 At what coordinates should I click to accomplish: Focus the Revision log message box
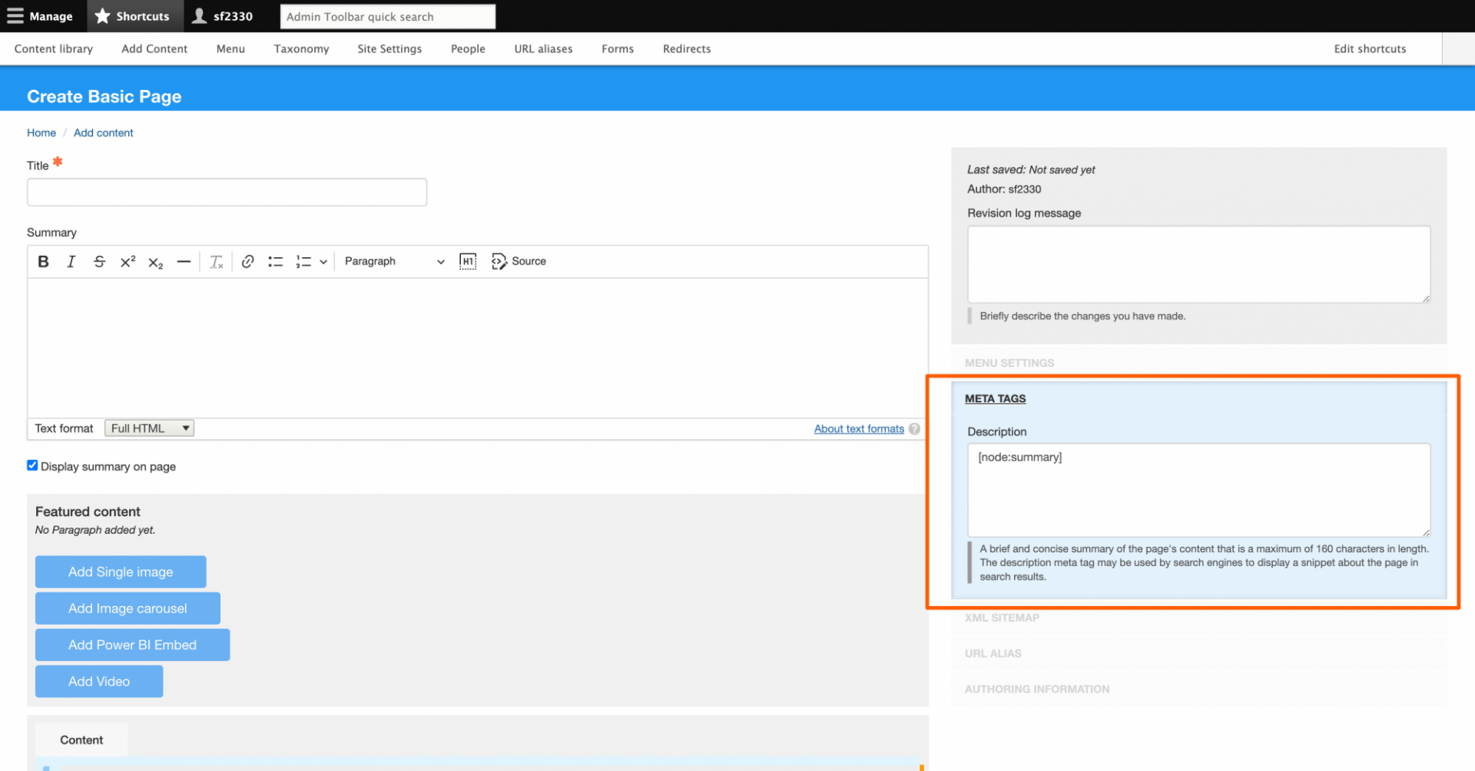tap(1198, 264)
